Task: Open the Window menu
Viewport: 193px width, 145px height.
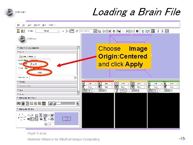Action: click(37, 25)
